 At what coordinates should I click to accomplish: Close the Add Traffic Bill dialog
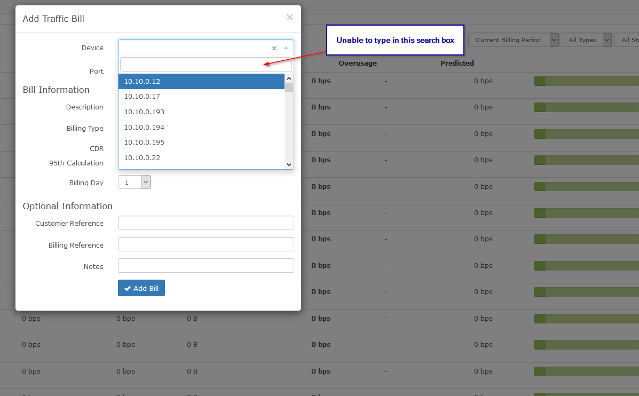(289, 17)
